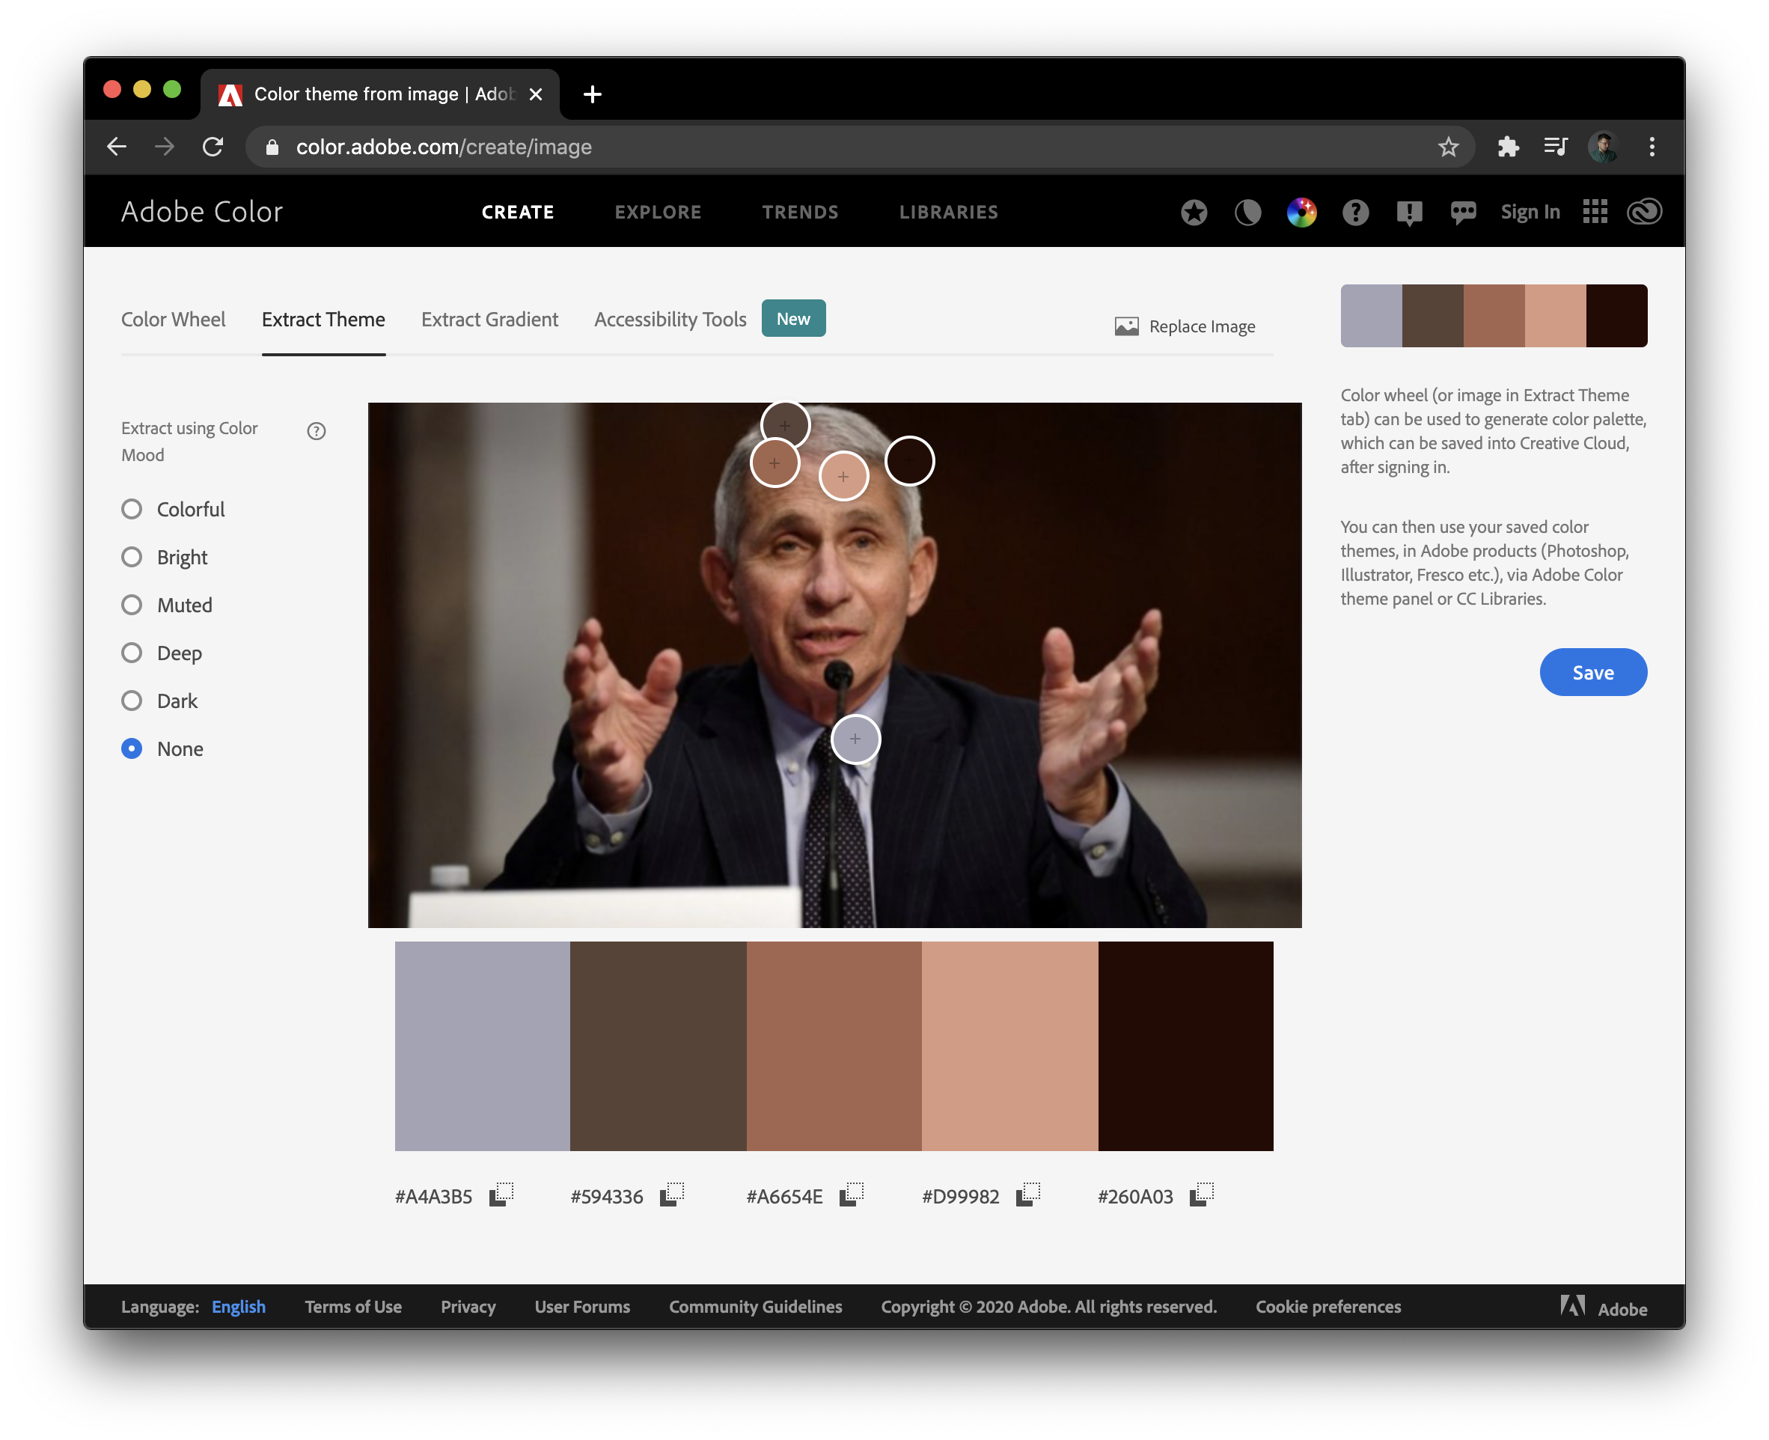Open a new browser tab with plus
This screenshot has width=1769, height=1440.
coord(592,94)
